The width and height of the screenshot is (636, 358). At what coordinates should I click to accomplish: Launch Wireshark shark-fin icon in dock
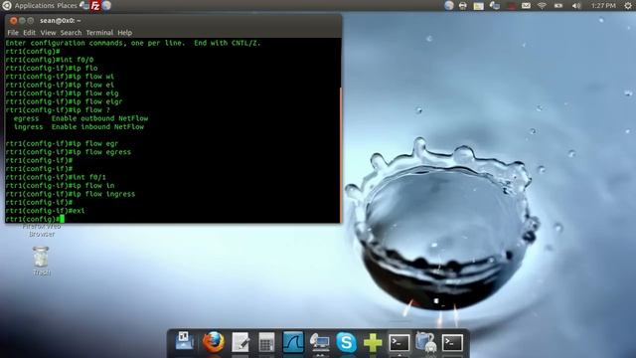[x=293, y=342]
